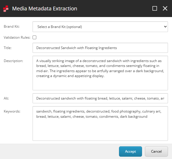The image size is (172, 159).
Task: Click the Sitecore logo icon in title bar
Action: click(6, 9)
